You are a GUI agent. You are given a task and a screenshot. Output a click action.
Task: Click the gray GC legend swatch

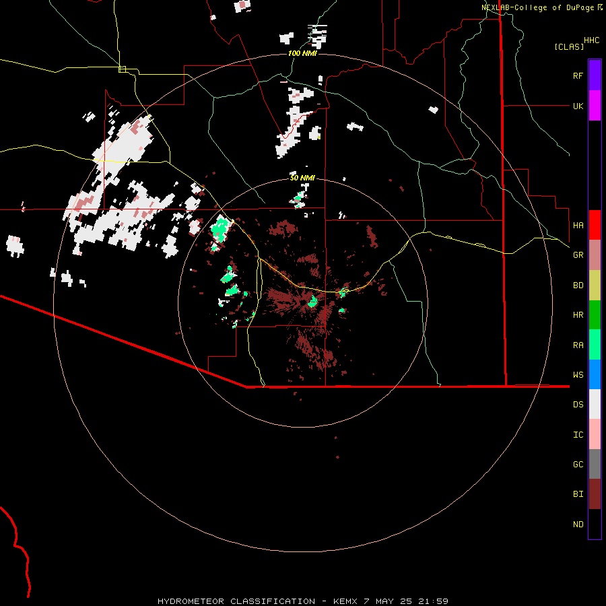coord(595,464)
